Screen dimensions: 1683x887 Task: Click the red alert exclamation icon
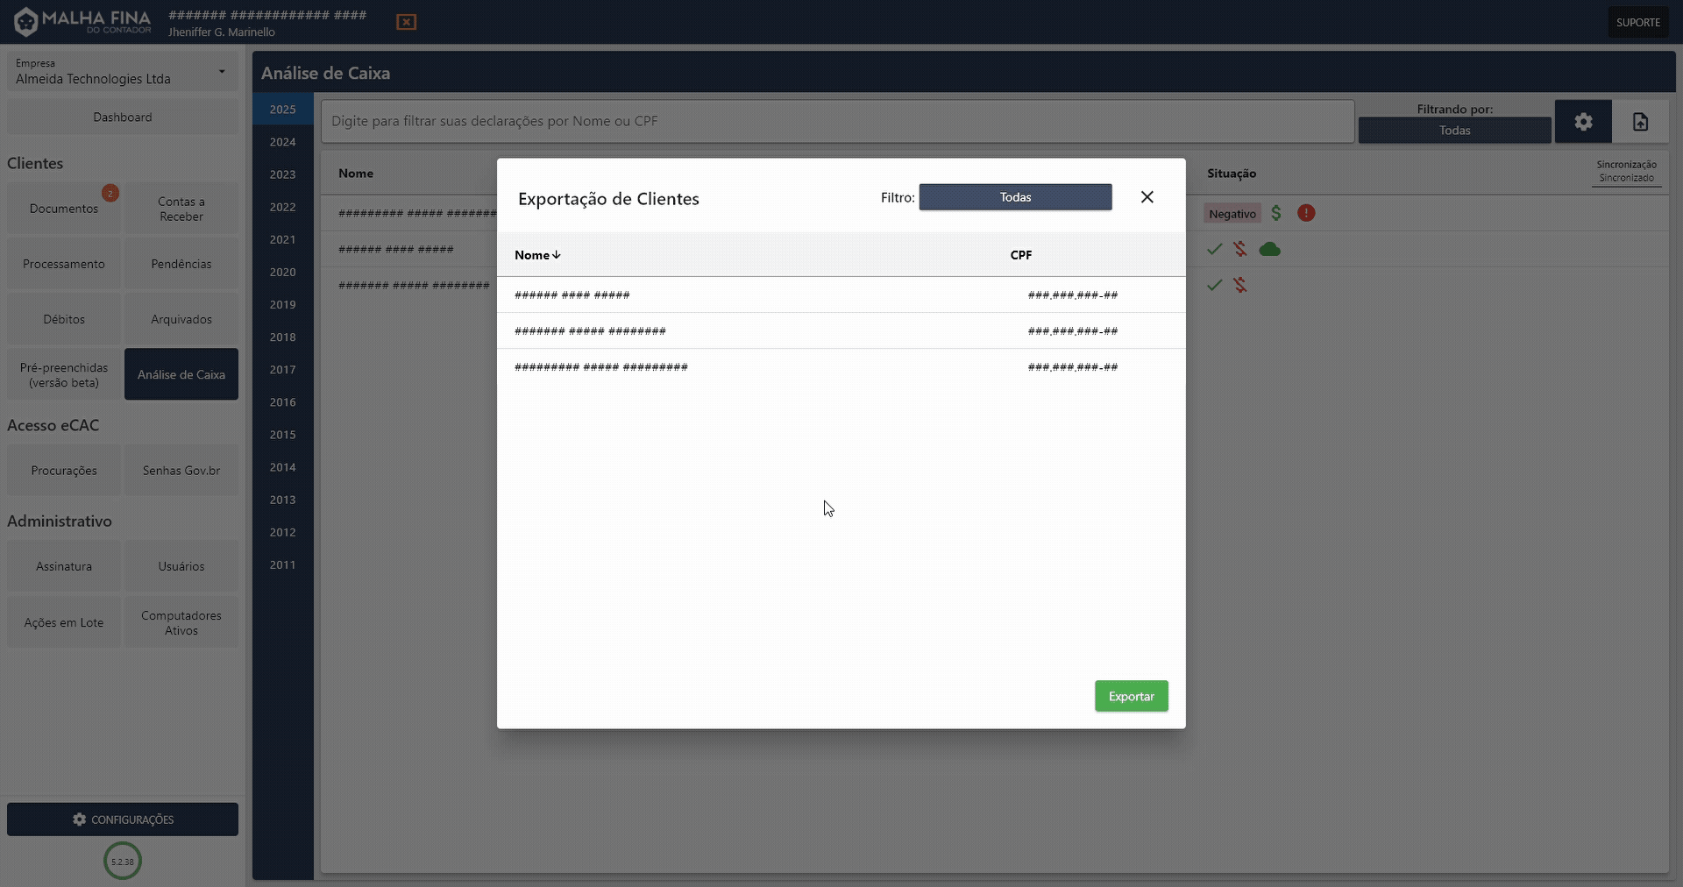pos(1305,213)
